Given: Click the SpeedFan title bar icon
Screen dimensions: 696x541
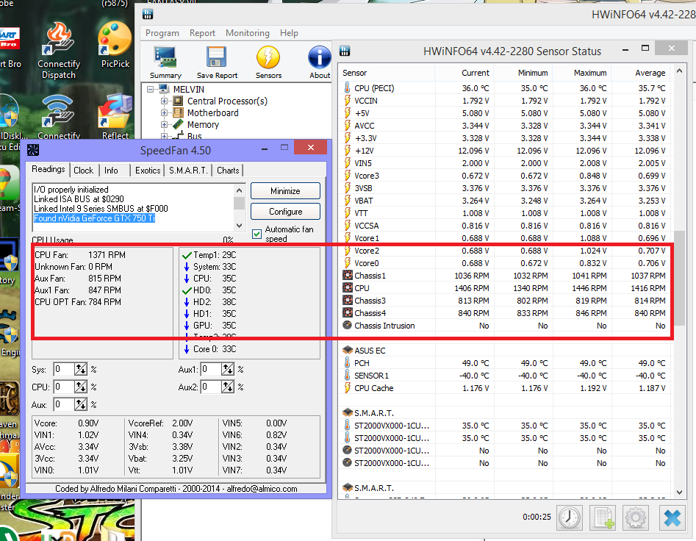Looking at the screenshot, I should [x=33, y=150].
